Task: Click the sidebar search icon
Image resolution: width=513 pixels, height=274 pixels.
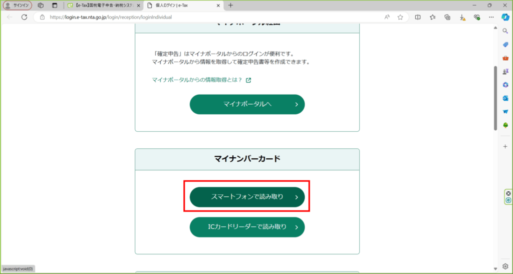Action: [x=505, y=31]
